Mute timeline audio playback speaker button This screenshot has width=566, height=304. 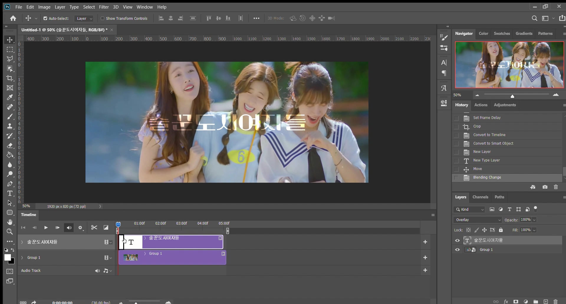pyautogui.click(x=69, y=228)
